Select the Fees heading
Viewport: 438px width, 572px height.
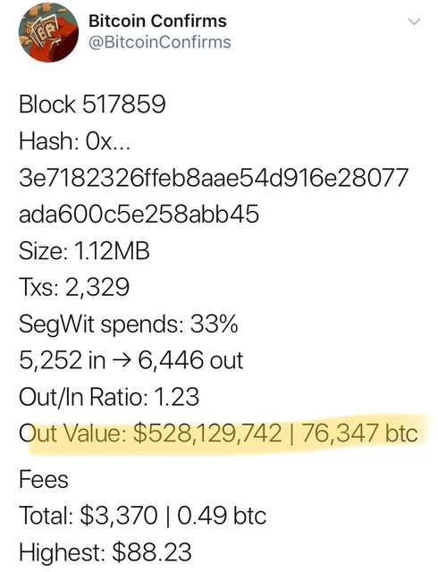pyautogui.click(x=44, y=479)
